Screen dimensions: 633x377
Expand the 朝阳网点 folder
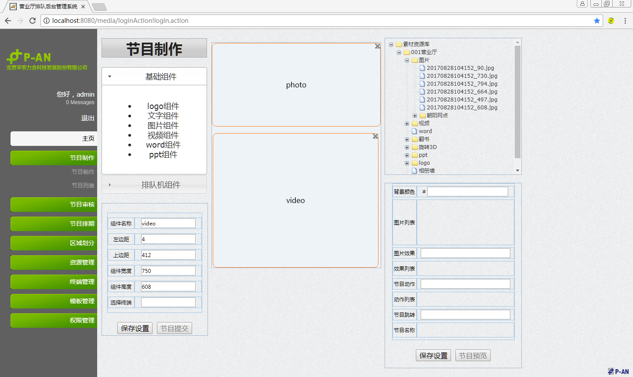[x=415, y=116]
